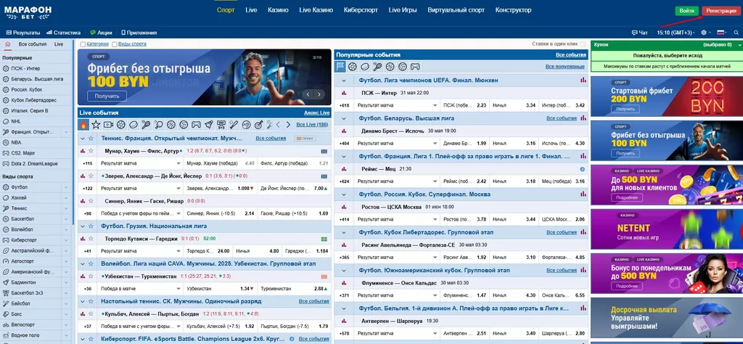Add Зверев — Де Йонг match to favorites star
The image size is (743, 344).
pyautogui.click(x=91, y=176)
